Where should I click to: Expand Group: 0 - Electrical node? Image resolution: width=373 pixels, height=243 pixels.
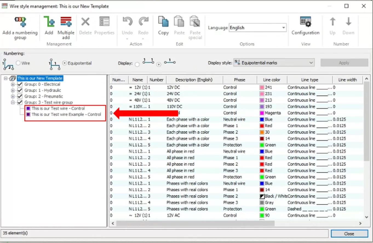tap(13, 84)
